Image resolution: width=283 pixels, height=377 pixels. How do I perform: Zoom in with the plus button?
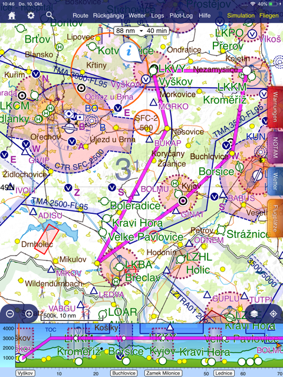(x=29, y=313)
